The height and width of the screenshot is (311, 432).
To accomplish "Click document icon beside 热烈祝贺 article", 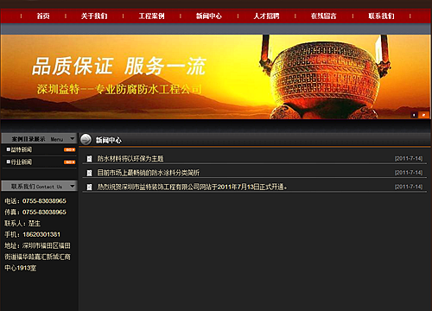I will click(x=89, y=187).
